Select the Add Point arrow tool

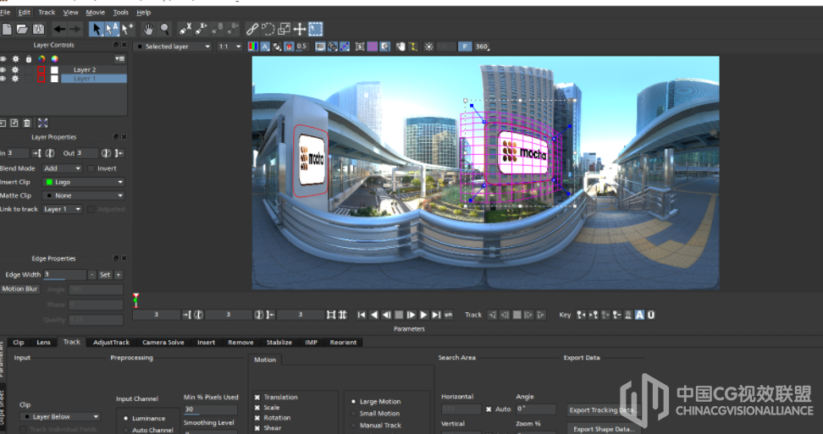point(128,29)
